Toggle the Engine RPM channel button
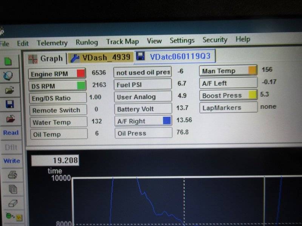The image size is (302, 226). click(x=57, y=73)
